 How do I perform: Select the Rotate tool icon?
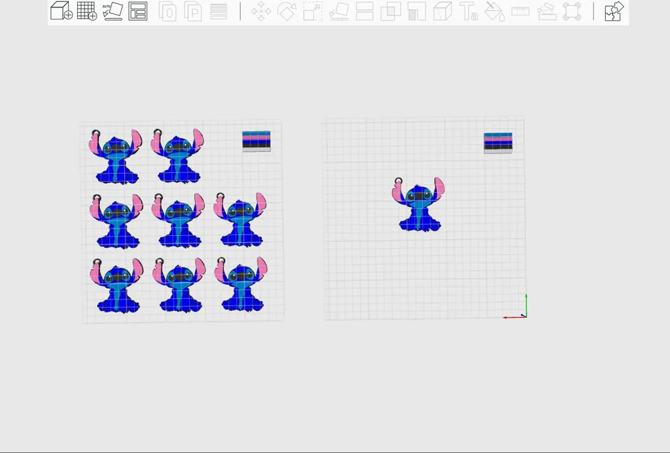coord(287,11)
